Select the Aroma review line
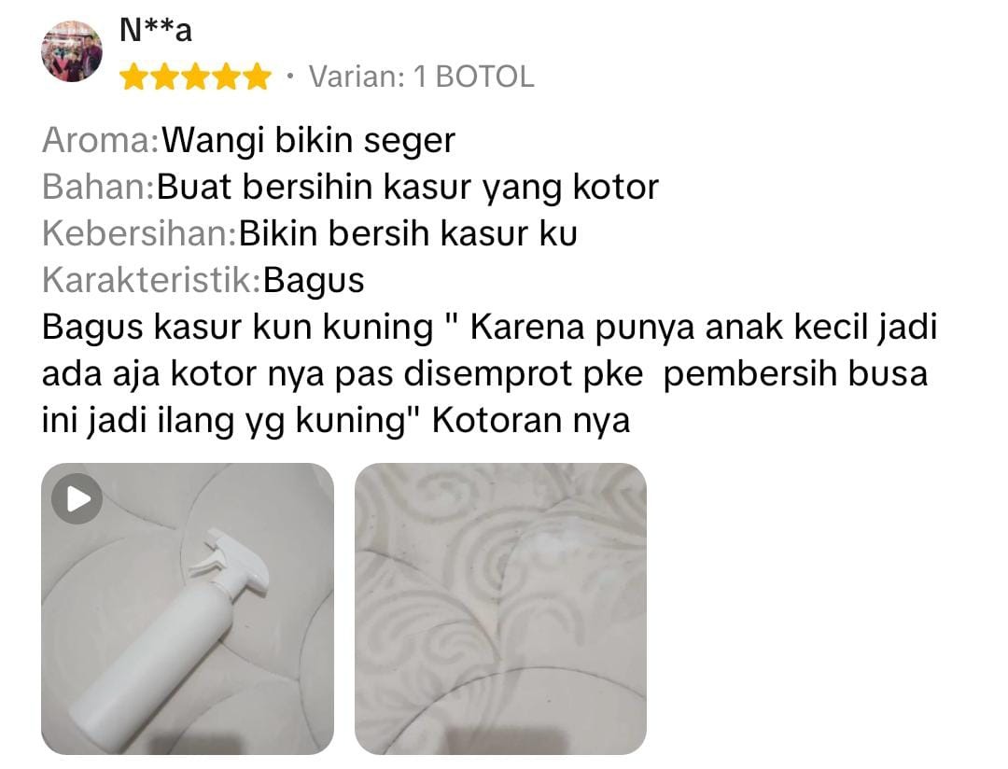Viewport: 1008px width, 769px height. coord(249,140)
